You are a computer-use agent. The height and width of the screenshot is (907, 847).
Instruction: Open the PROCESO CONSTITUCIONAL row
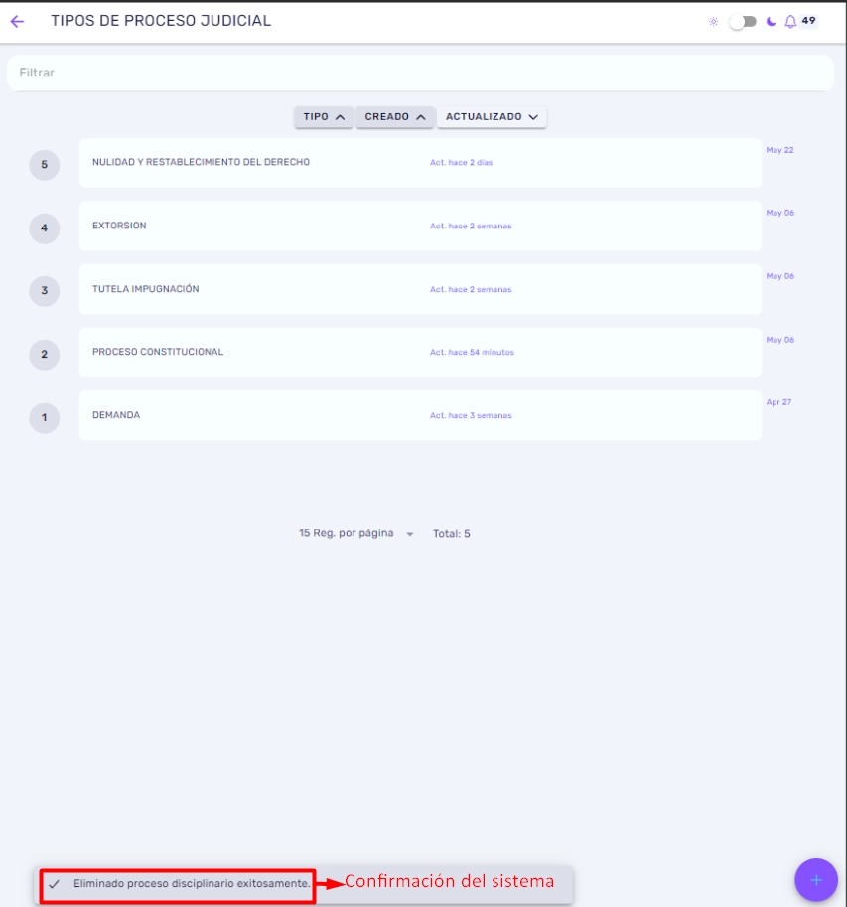[420, 353]
